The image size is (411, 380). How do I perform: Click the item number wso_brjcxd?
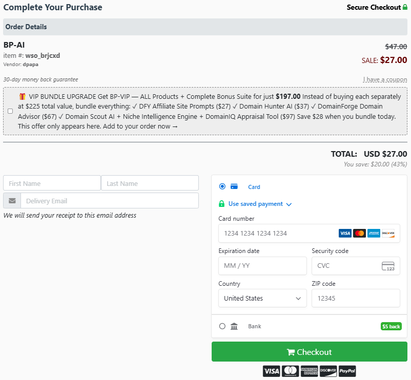43,55
